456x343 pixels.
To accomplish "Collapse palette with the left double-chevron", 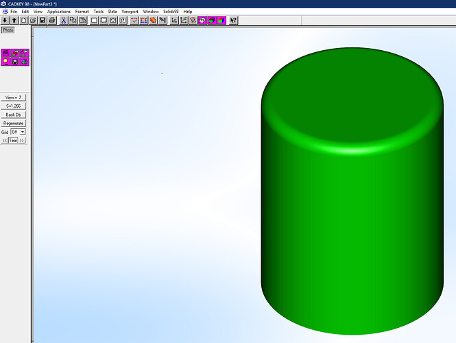I will pos(5,141).
